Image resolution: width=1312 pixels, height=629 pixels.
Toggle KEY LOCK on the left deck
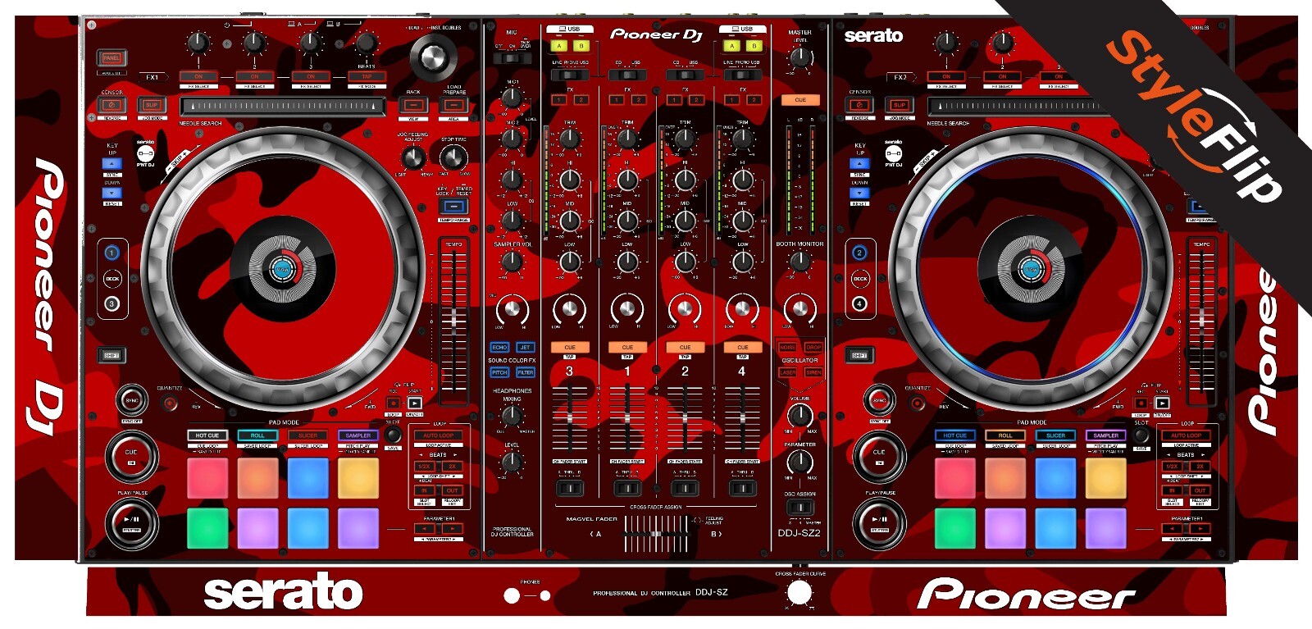453,207
